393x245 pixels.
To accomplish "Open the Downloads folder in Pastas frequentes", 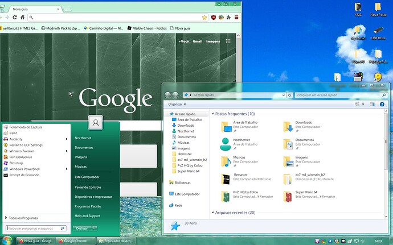I will (x=302, y=127).
